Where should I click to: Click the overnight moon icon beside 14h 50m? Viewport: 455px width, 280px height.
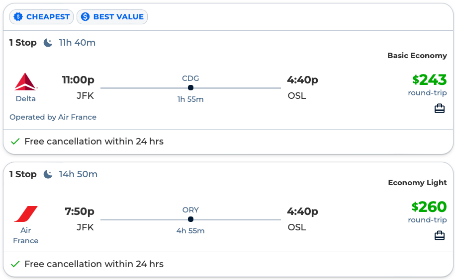tap(48, 174)
